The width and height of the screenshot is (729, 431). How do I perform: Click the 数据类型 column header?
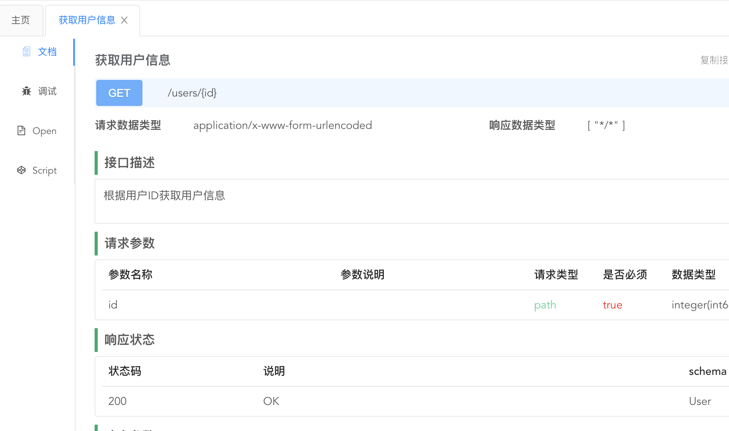pyautogui.click(x=694, y=275)
